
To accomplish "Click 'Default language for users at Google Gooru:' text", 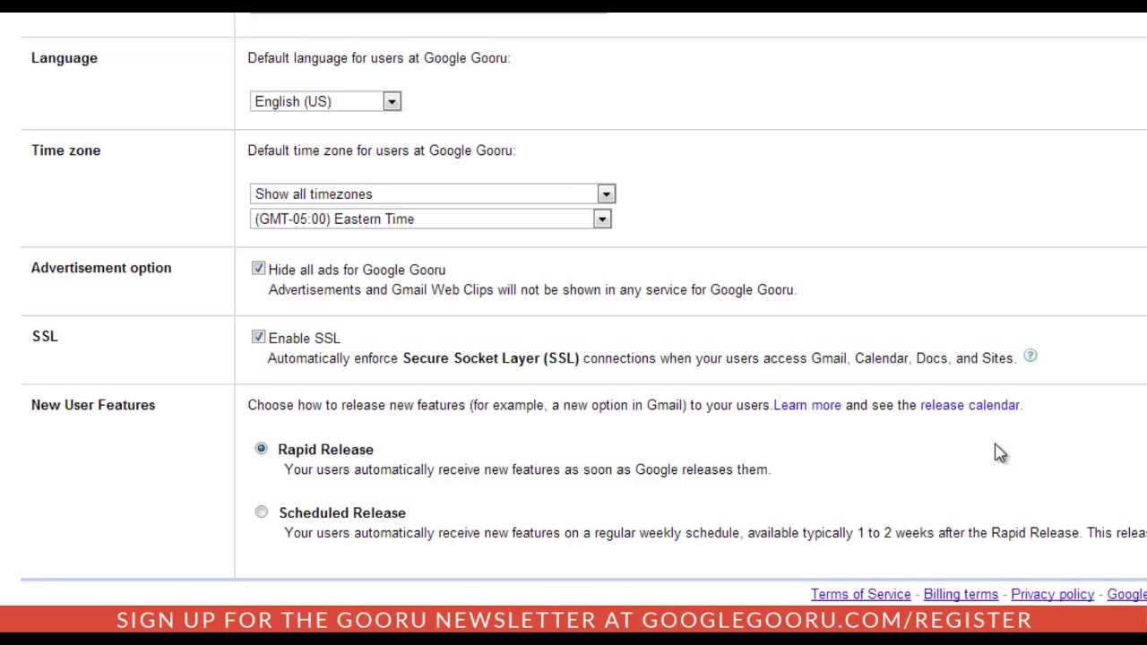I will (379, 58).
